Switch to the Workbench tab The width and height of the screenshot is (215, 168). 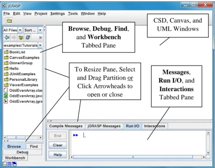(x=15, y=158)
